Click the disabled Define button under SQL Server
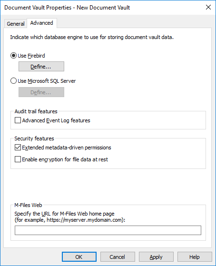The width and height of the screenshot is (216, 266). point(41,92)
